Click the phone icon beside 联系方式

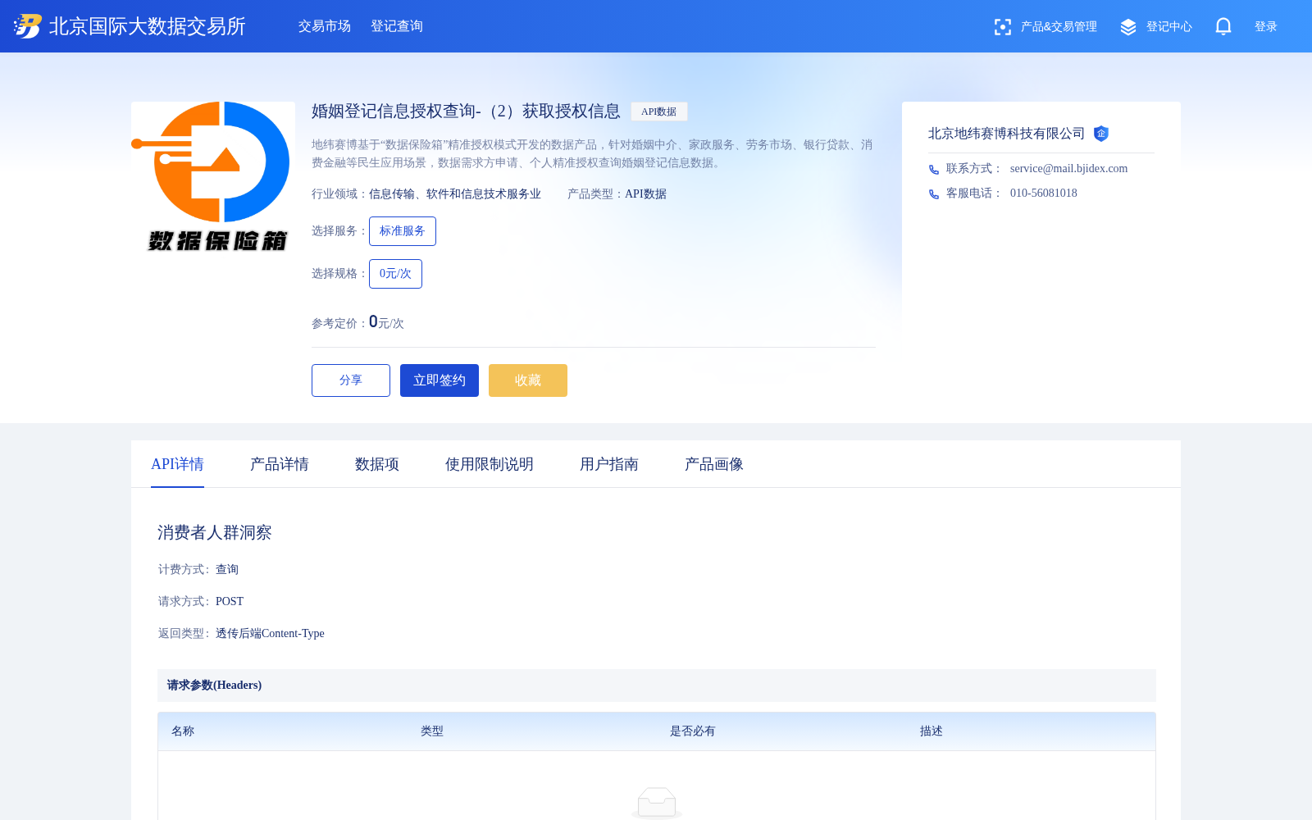[x=934, y=170]
